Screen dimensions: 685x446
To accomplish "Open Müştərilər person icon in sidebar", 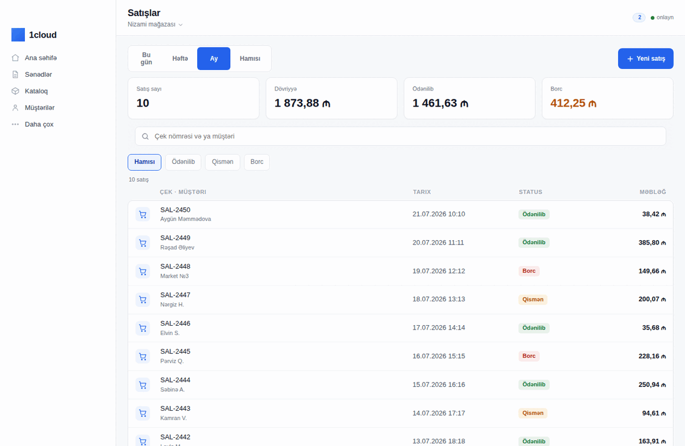I will pyautogui.click(x=15, y=108).
